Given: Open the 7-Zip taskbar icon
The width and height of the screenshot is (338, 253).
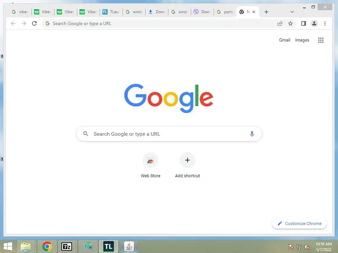Looking at the screenshot, I should (x=67, y=246).
